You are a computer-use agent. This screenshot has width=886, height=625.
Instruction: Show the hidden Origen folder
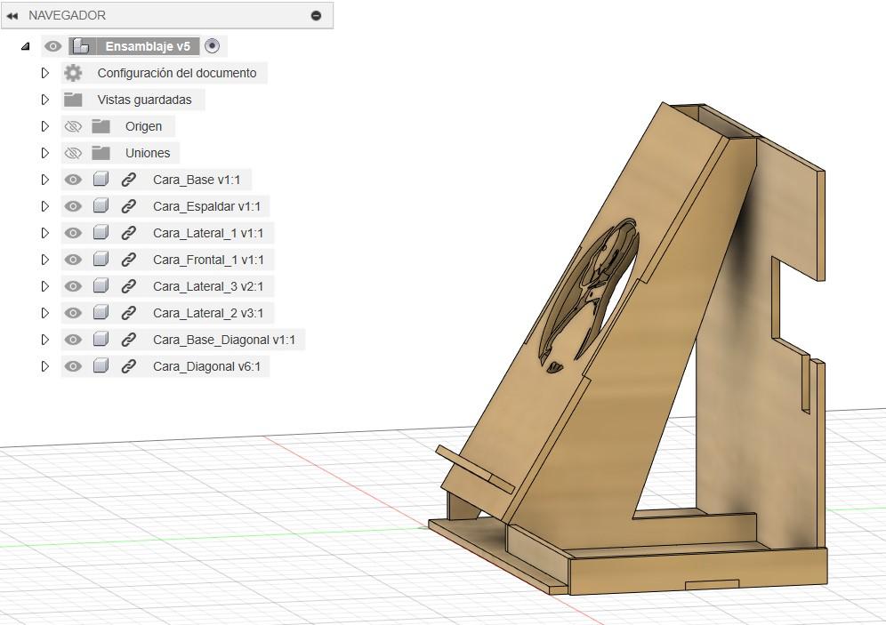(x=73, y=126)
